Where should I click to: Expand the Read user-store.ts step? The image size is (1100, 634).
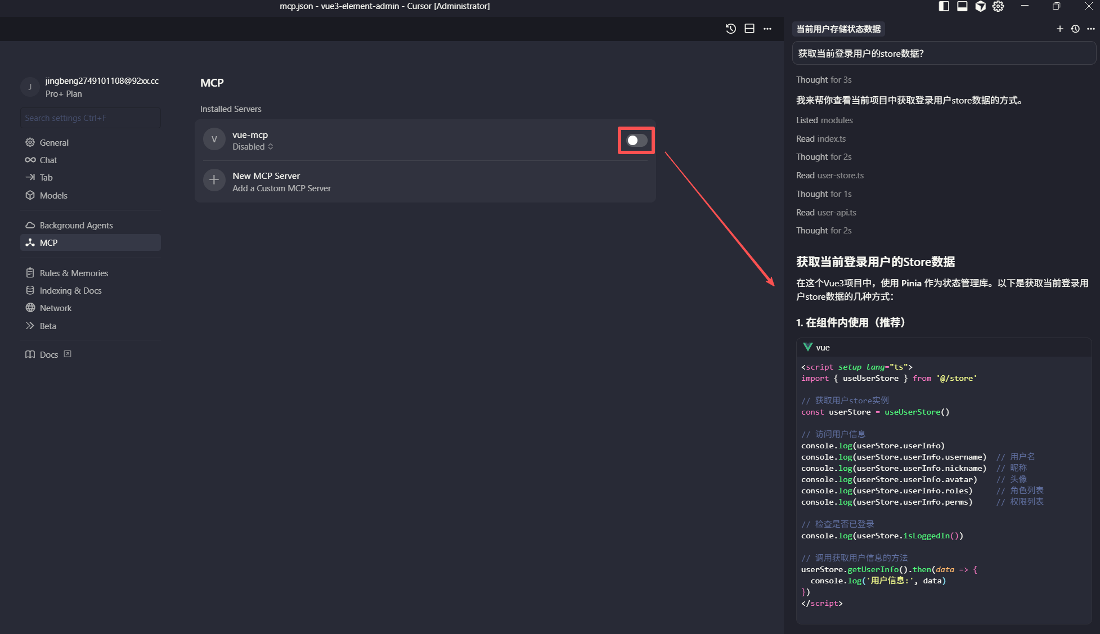829,176
